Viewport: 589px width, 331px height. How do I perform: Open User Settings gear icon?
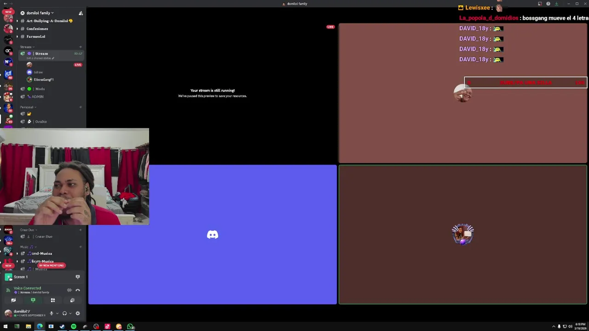tap(78, 314)
